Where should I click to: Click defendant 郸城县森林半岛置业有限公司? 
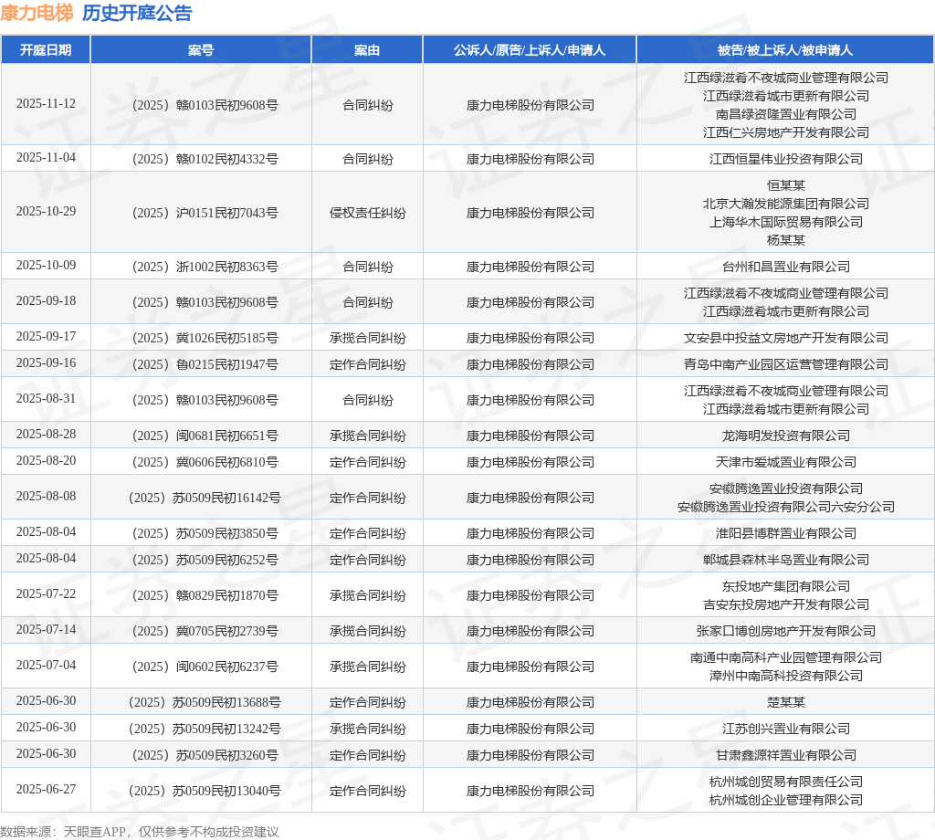point(785,560)
